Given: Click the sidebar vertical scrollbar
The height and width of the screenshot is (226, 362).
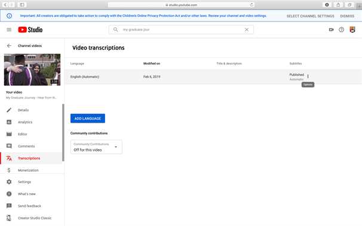Looking at the screenshot, I should click(63, 132).
